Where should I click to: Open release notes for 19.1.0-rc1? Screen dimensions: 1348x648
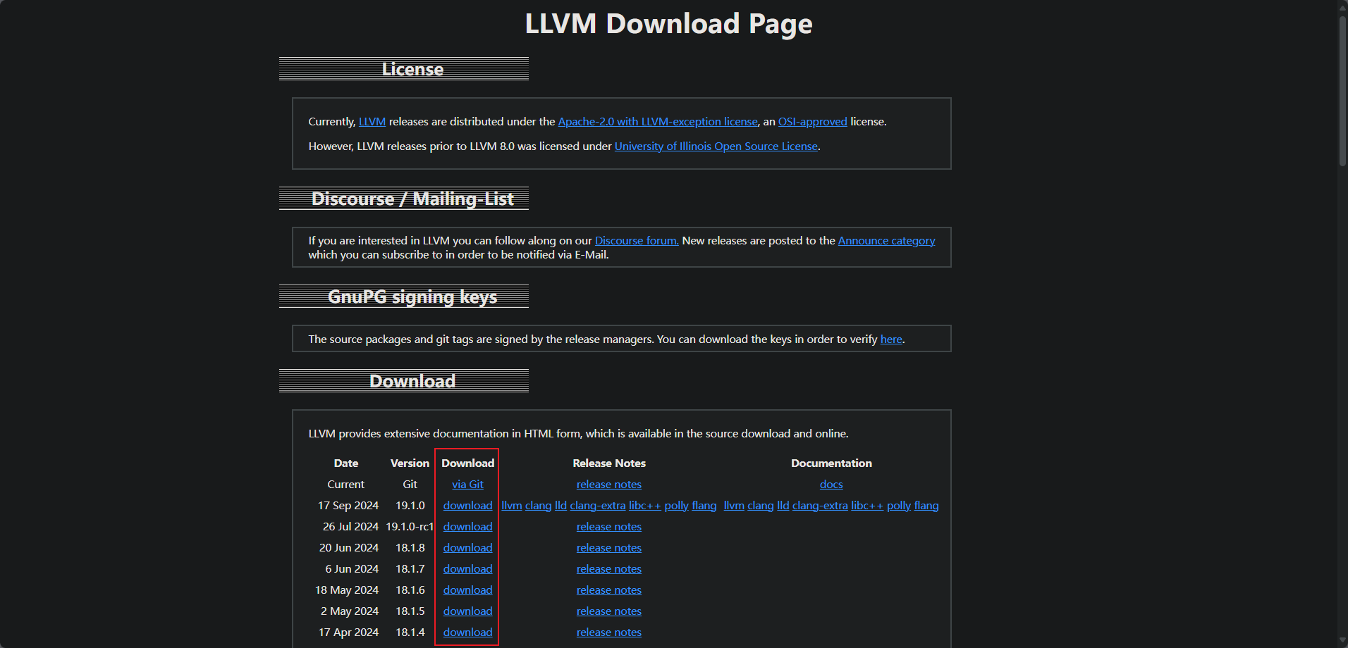609,527
